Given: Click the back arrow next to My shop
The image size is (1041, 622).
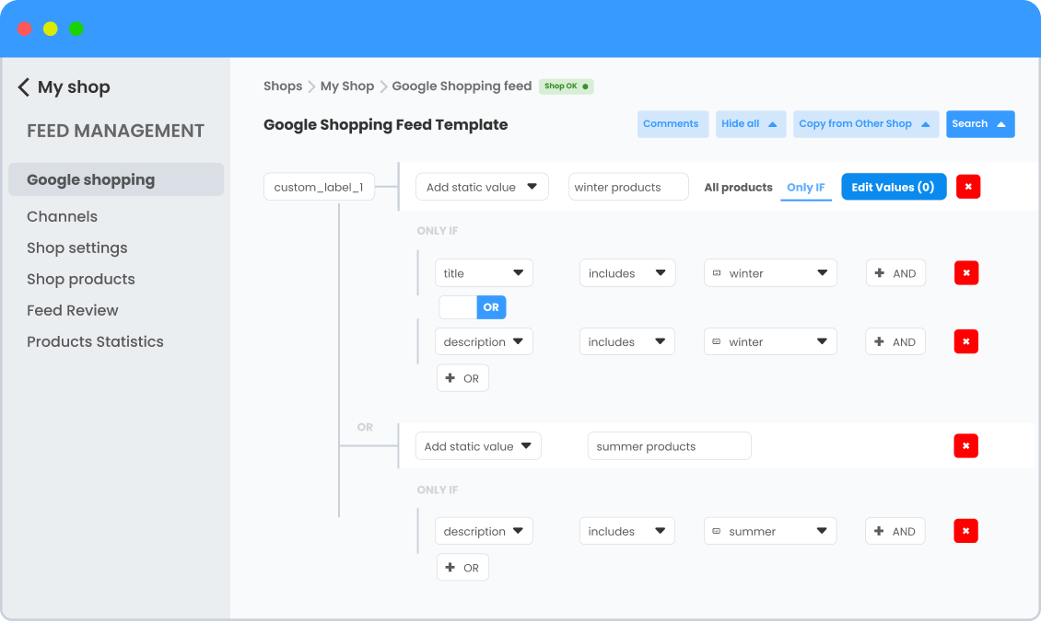Looking at the screenshot, I should (24, 86).
